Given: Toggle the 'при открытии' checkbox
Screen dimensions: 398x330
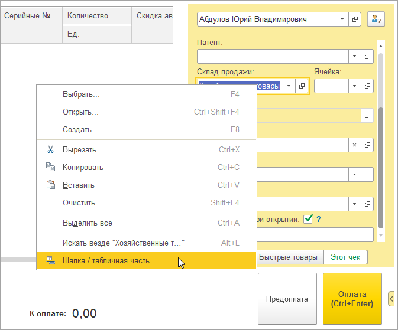Looking at the screenshot, I should click(308, 220).
